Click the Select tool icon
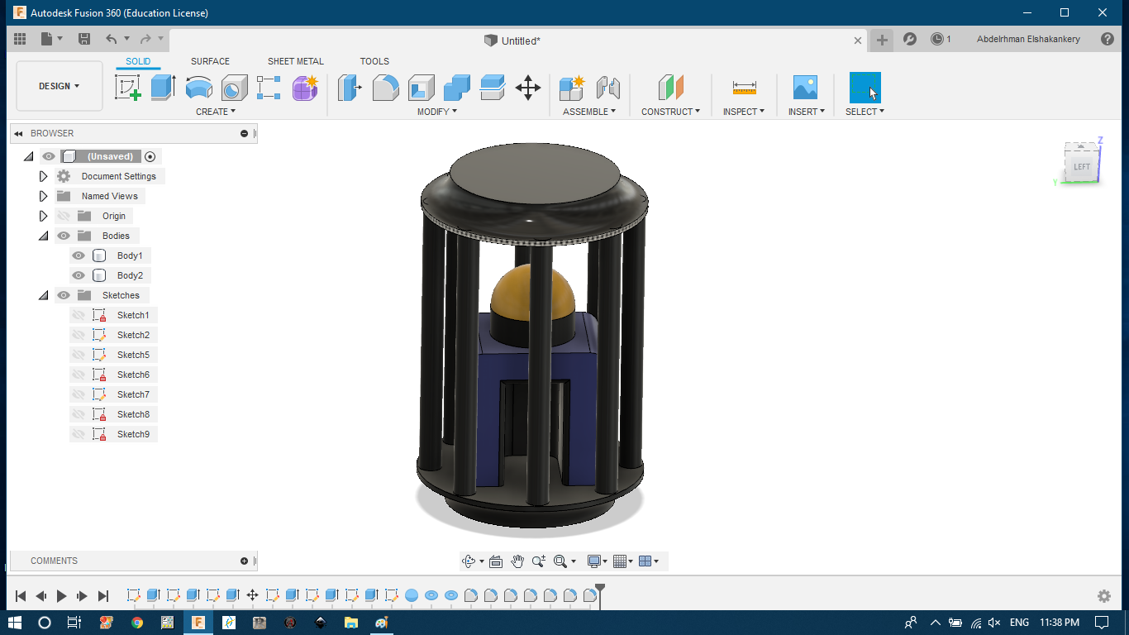This screenshot has height=635, width=1129. pyautogui.click(x=865, y=88)
